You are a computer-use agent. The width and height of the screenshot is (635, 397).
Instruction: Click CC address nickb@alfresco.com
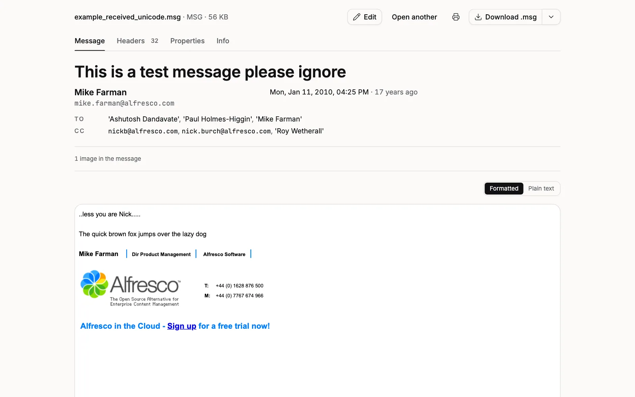pyautogui.click(x=143, y=131)
